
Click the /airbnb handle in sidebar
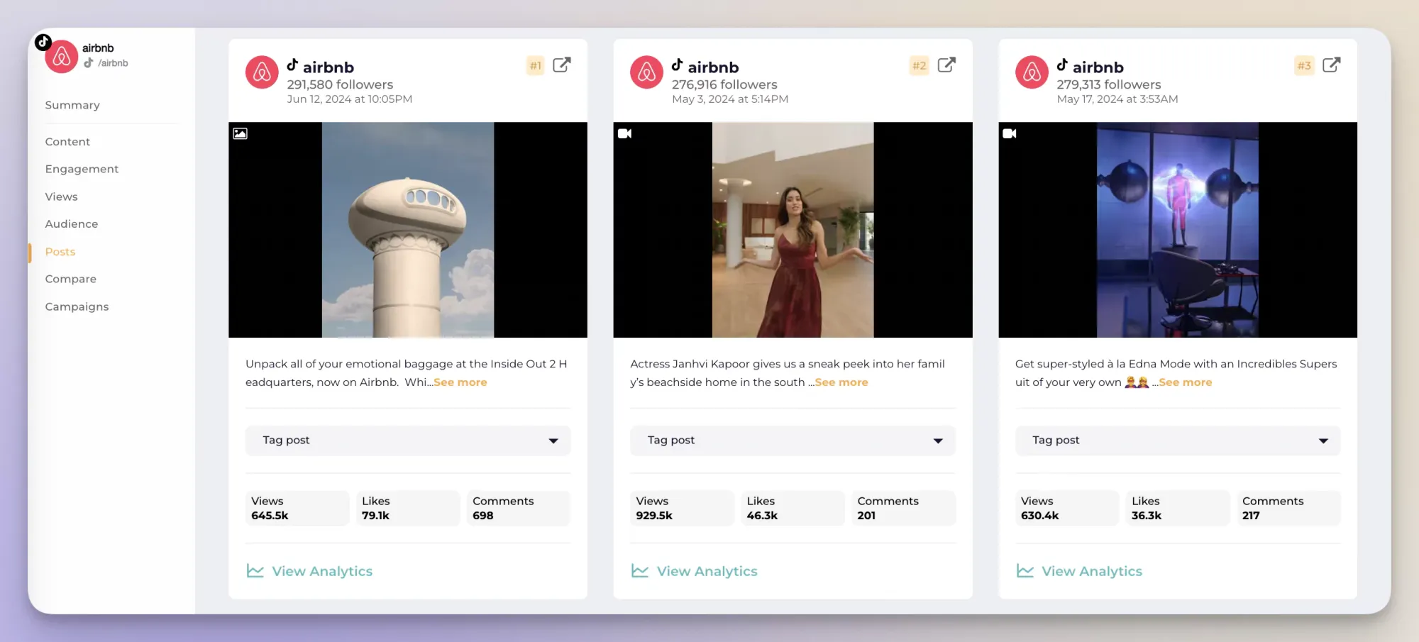pyautogui.click(x=113, y=63)
